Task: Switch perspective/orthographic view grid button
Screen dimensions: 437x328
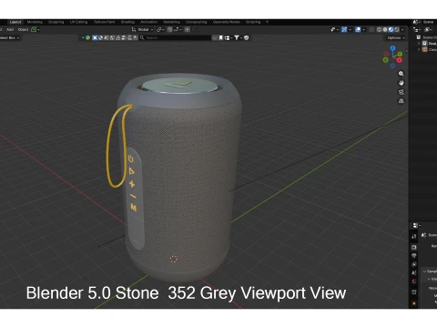Action: tap(401, 101)
